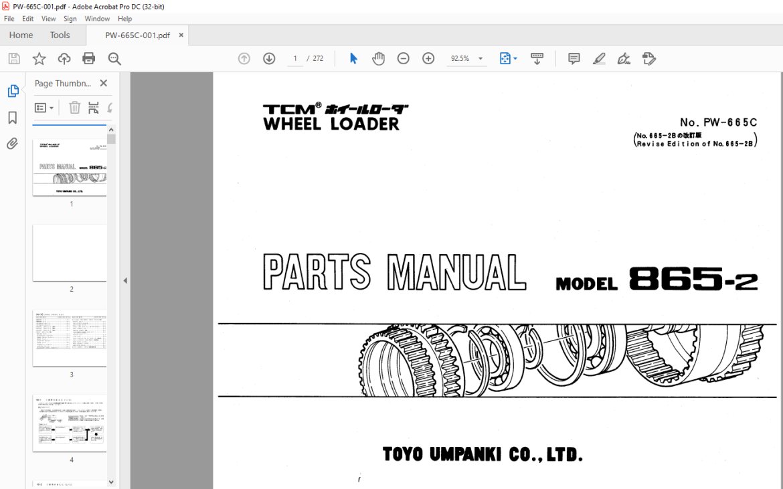
Task: Click the Stamp tool icon
Action: click(648, 59)
